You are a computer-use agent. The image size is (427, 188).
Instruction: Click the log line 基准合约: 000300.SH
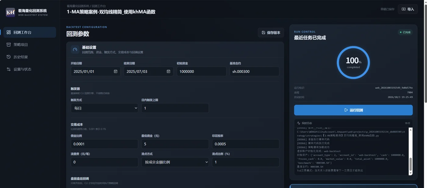click(310, 167)
